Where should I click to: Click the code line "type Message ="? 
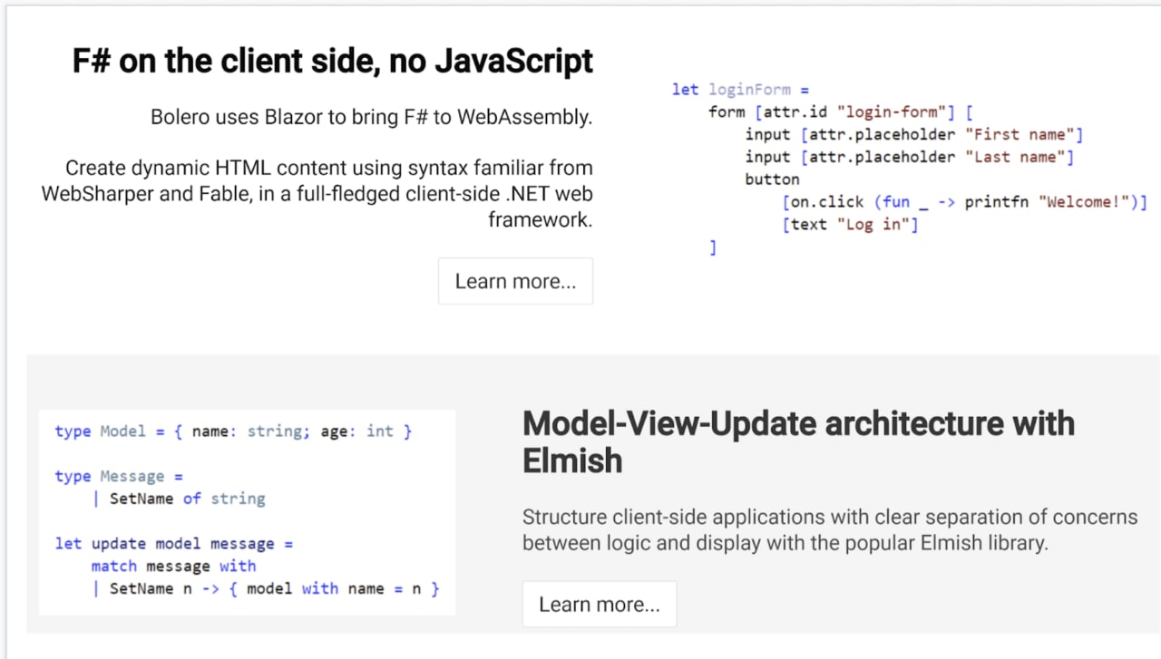point(119,476)
